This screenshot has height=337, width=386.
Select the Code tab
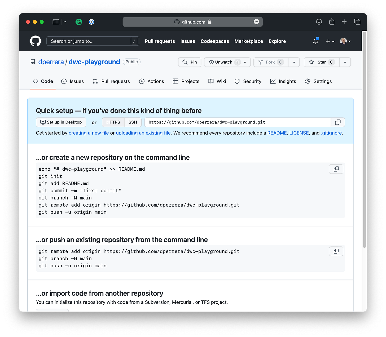point(43,81)
